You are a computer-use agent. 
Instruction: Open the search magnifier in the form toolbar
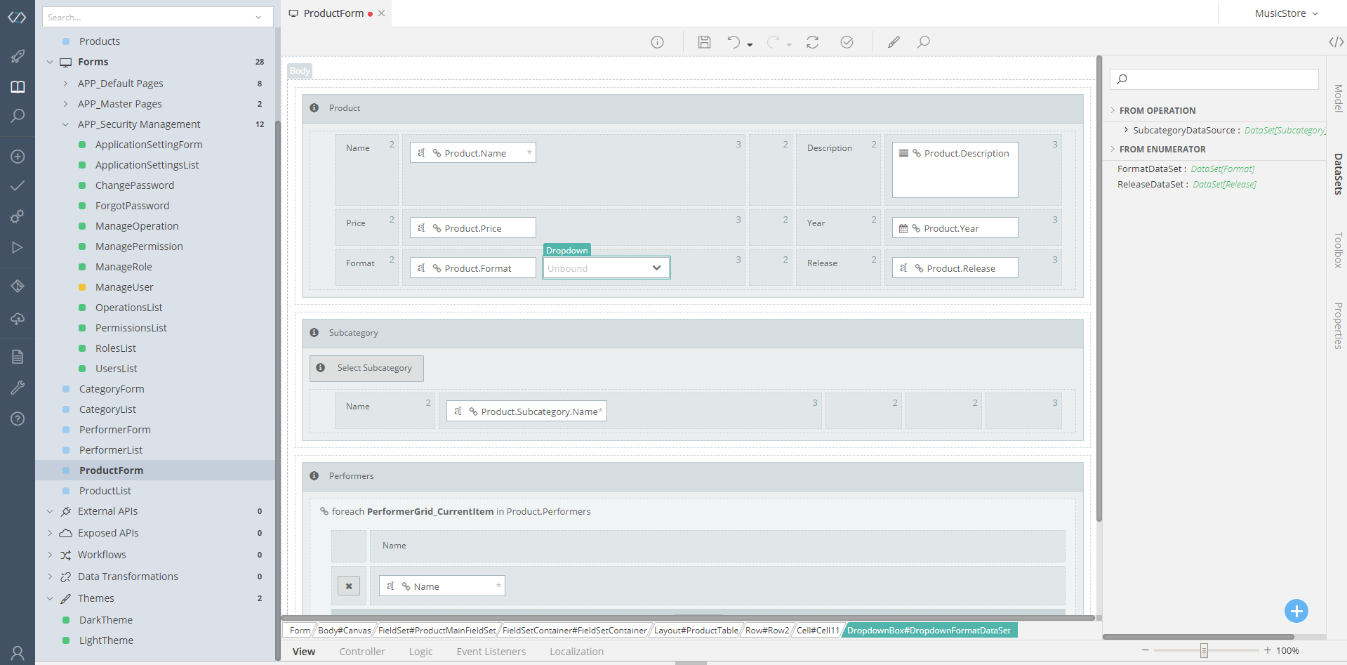[x=923, y=41]
